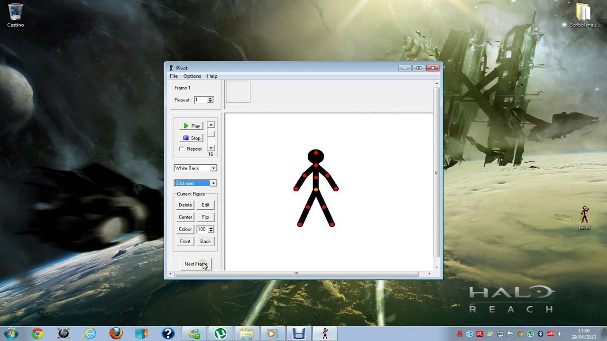Click the playback speed slider thumb
607x341 pixels.
[211, 134]
